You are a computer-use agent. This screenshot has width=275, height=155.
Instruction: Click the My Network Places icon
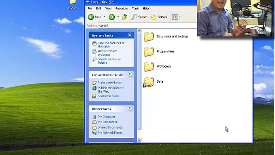tap(95, 133)
